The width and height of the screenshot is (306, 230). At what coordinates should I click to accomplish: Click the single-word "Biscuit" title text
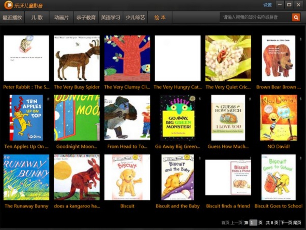(x=127, y=206)
